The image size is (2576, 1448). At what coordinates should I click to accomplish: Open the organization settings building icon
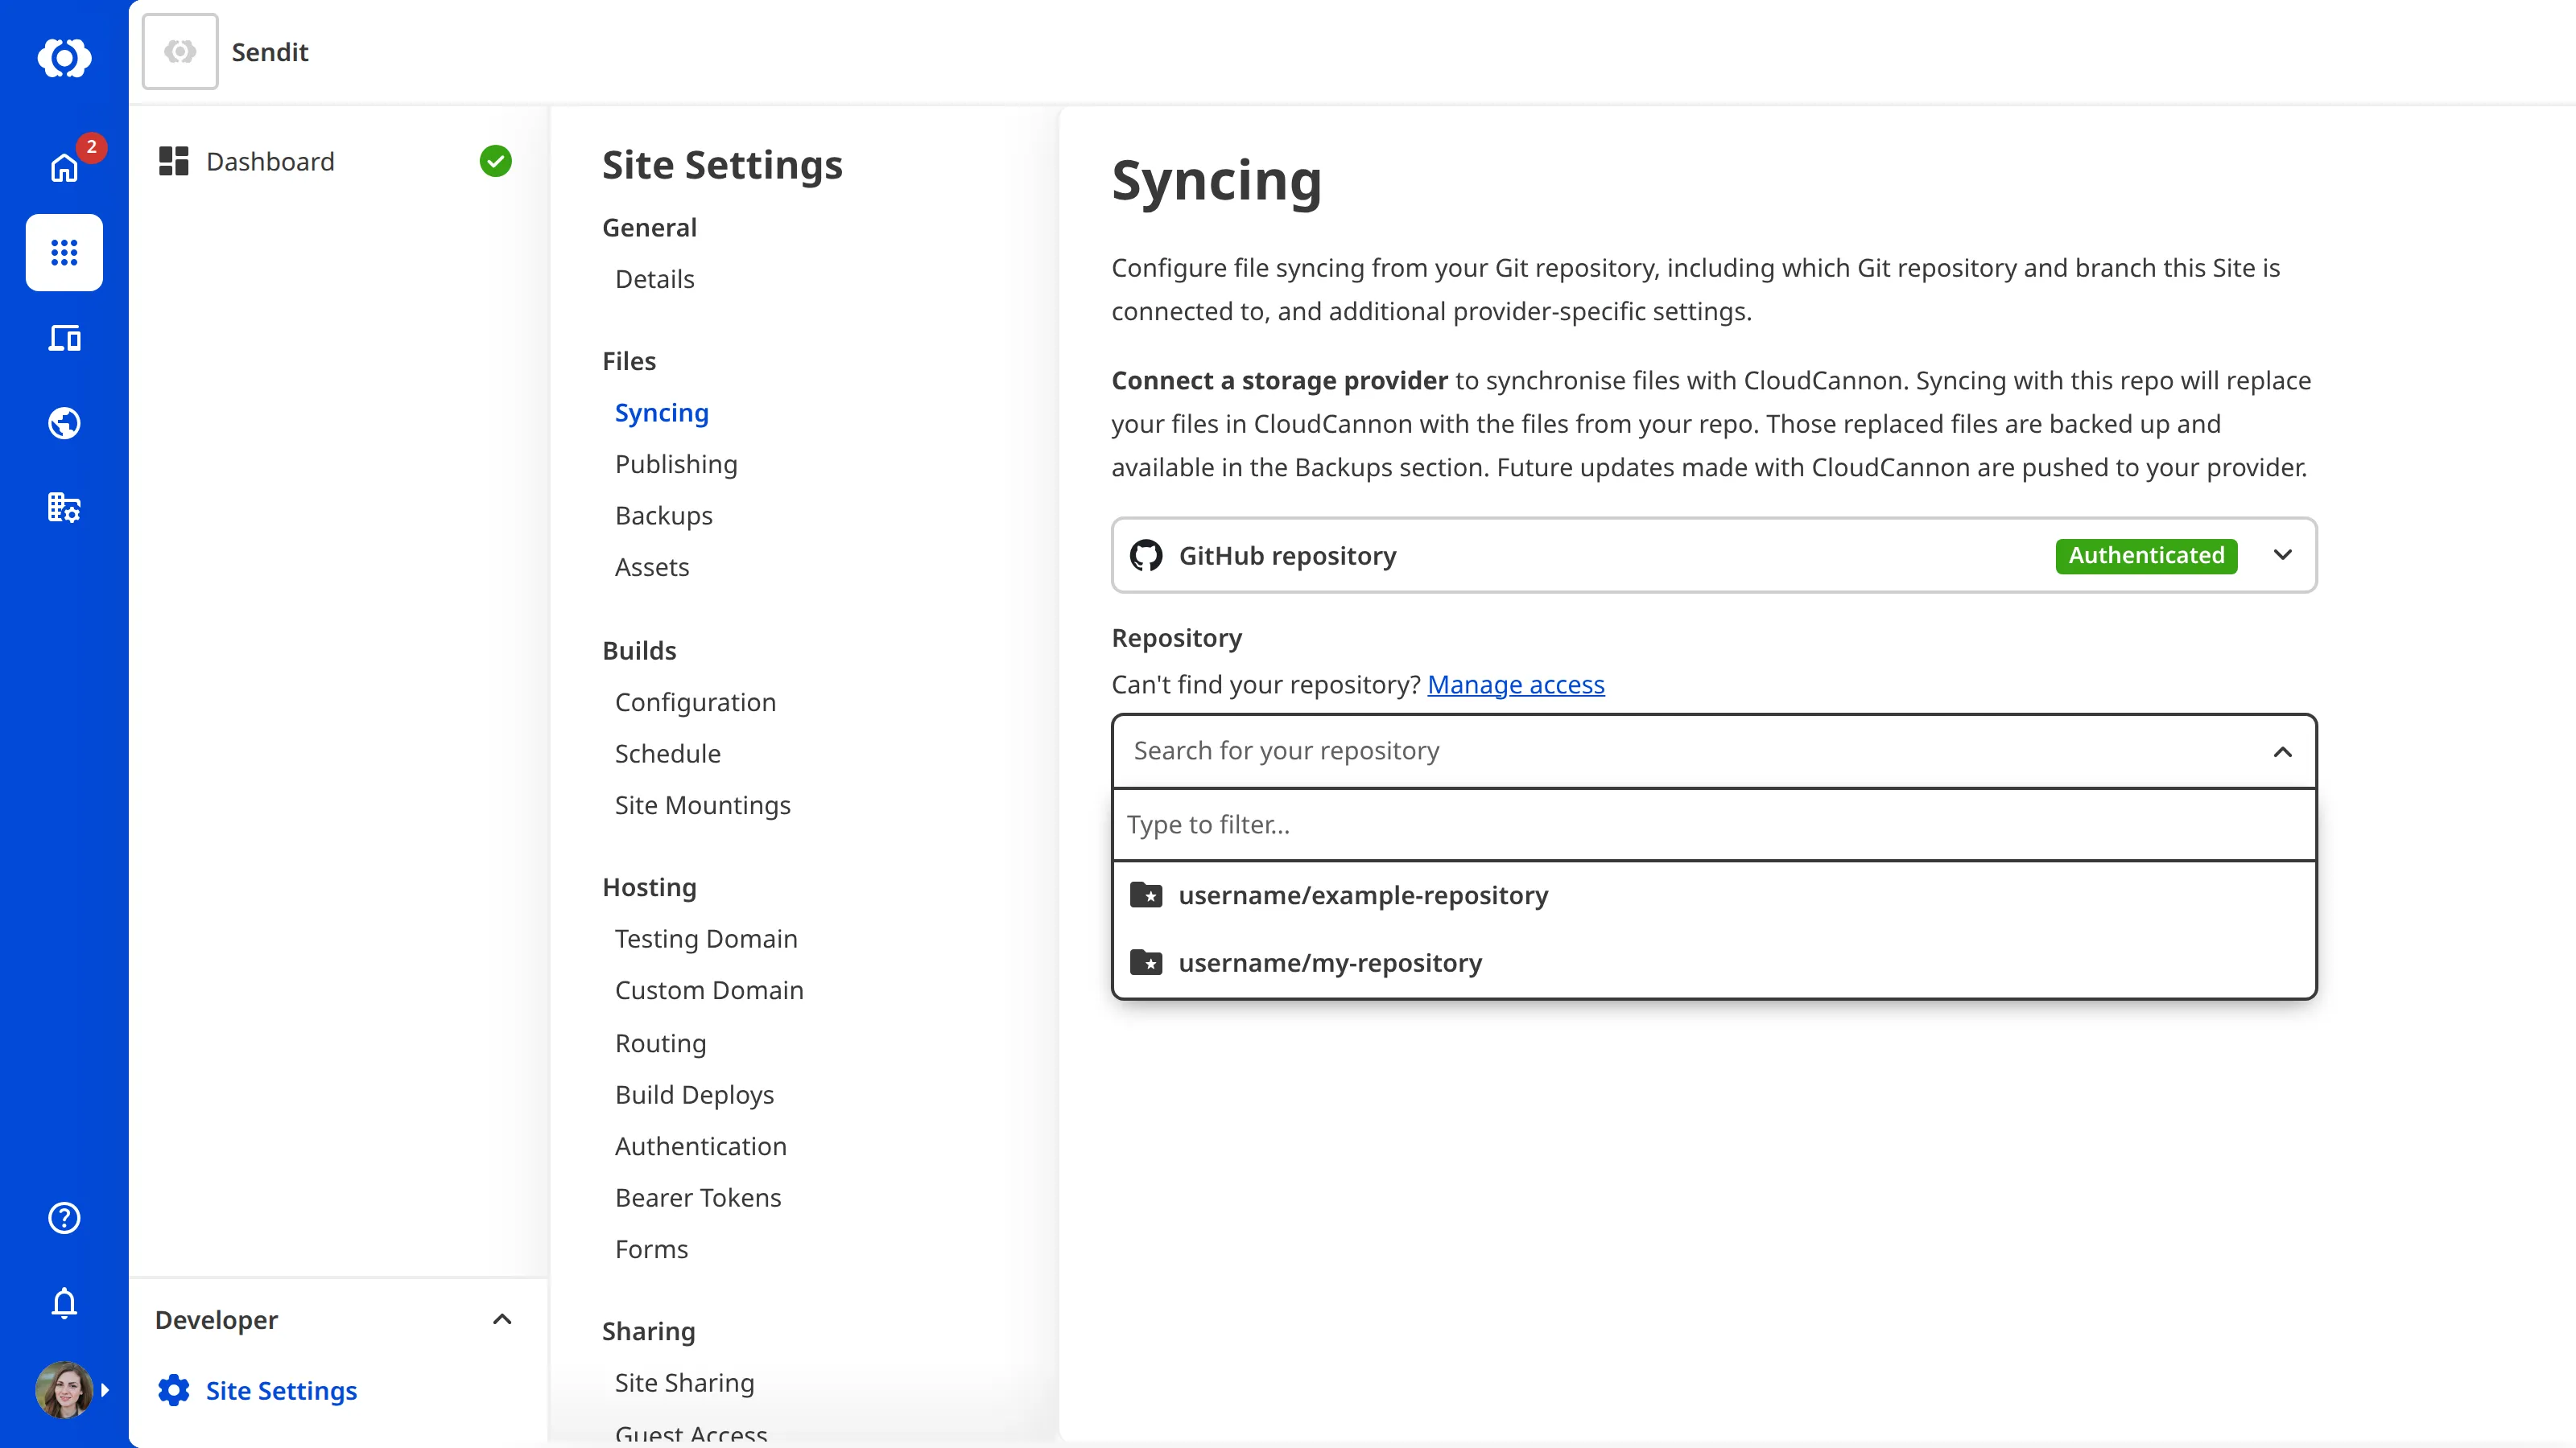(64, 508)
